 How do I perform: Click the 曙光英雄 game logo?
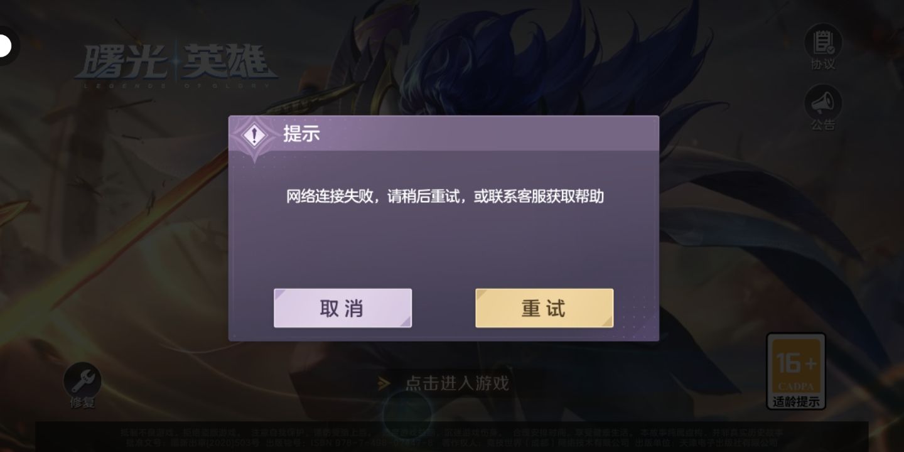pyautogui.click(x=176, y=65)
